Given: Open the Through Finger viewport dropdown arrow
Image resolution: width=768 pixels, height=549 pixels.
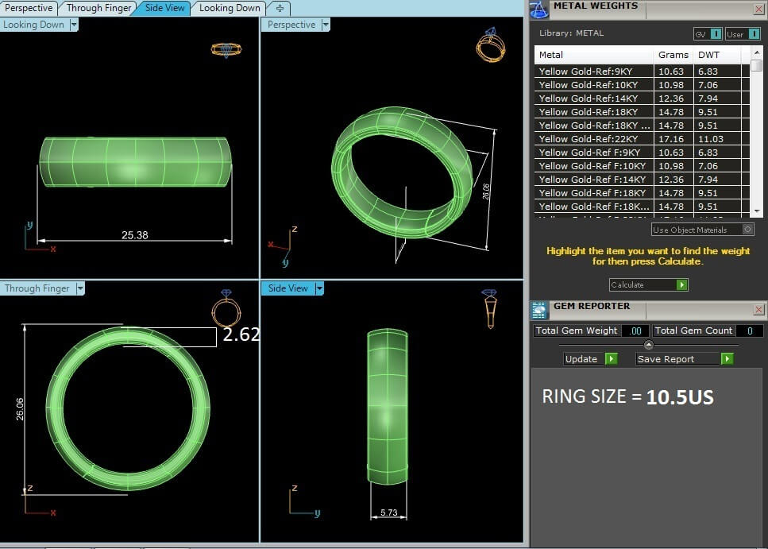Looking at the screenshot, I should pyautogui.click(x=80, y=288).
